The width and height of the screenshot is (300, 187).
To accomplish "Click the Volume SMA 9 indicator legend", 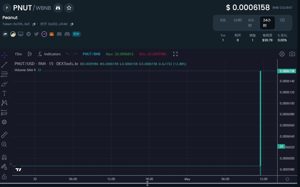I will [25, 70].
